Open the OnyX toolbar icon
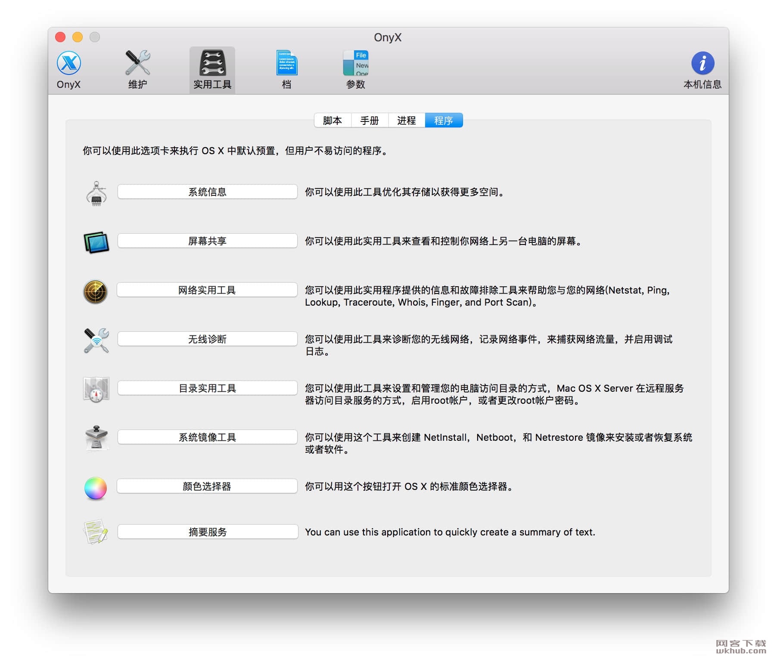Screen dimensions: 777x662 point(69,69)
